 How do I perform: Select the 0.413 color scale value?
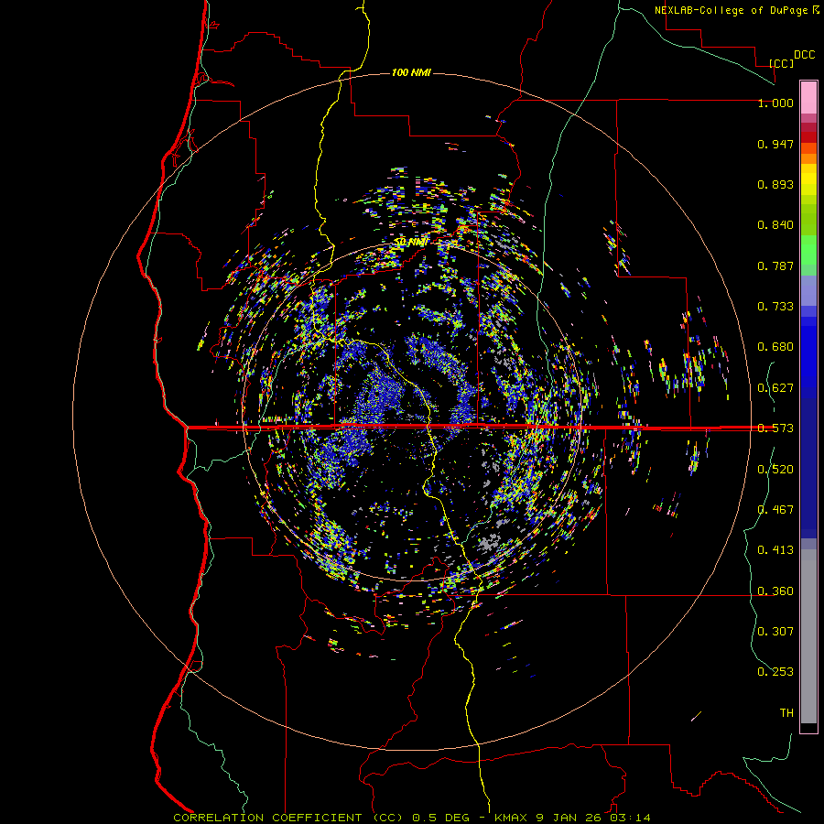tap(775, 550)
